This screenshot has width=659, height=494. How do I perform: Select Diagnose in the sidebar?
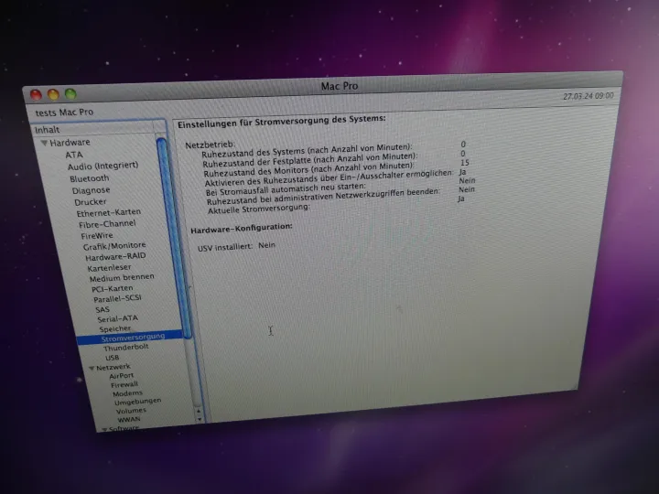click(92, 190)
